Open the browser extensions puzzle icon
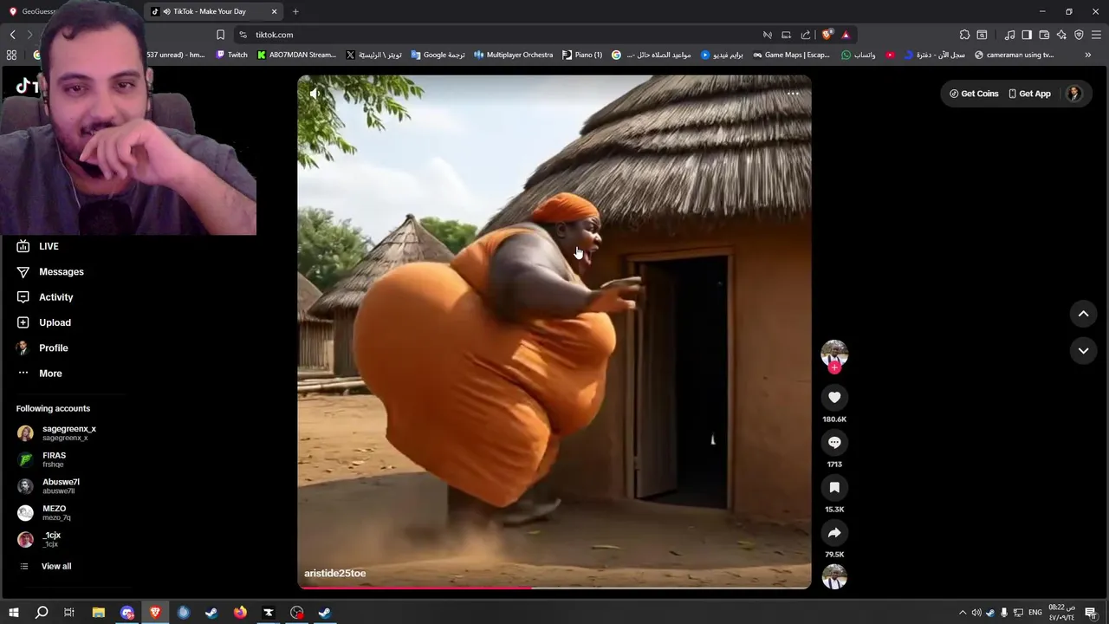1109x624 pixels. (964, 35)
